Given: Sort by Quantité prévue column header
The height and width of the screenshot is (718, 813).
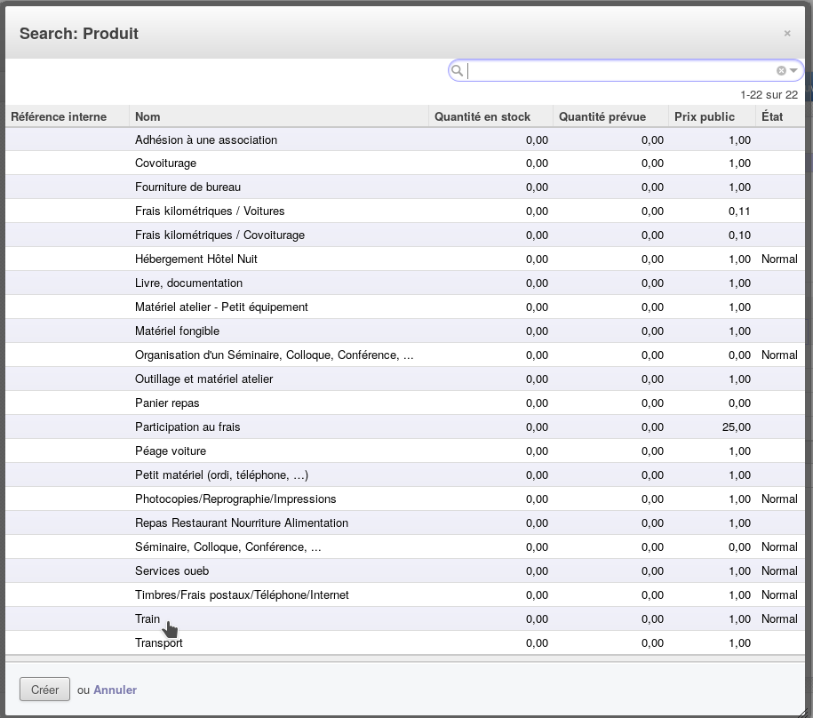Looking at the screenshot, I should 610,116.
